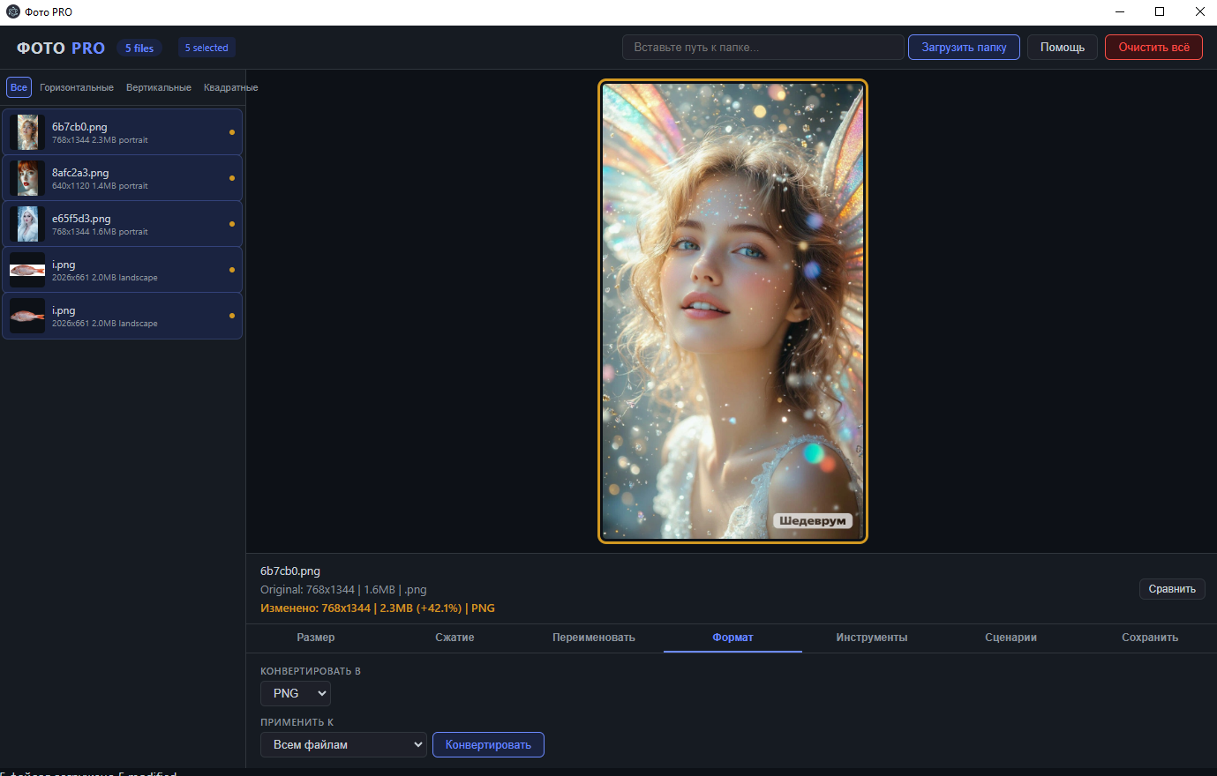Click the Сравнить compare button
Image resolution: width=1217 pixels, height=776 pixels.
[1172, 589]
